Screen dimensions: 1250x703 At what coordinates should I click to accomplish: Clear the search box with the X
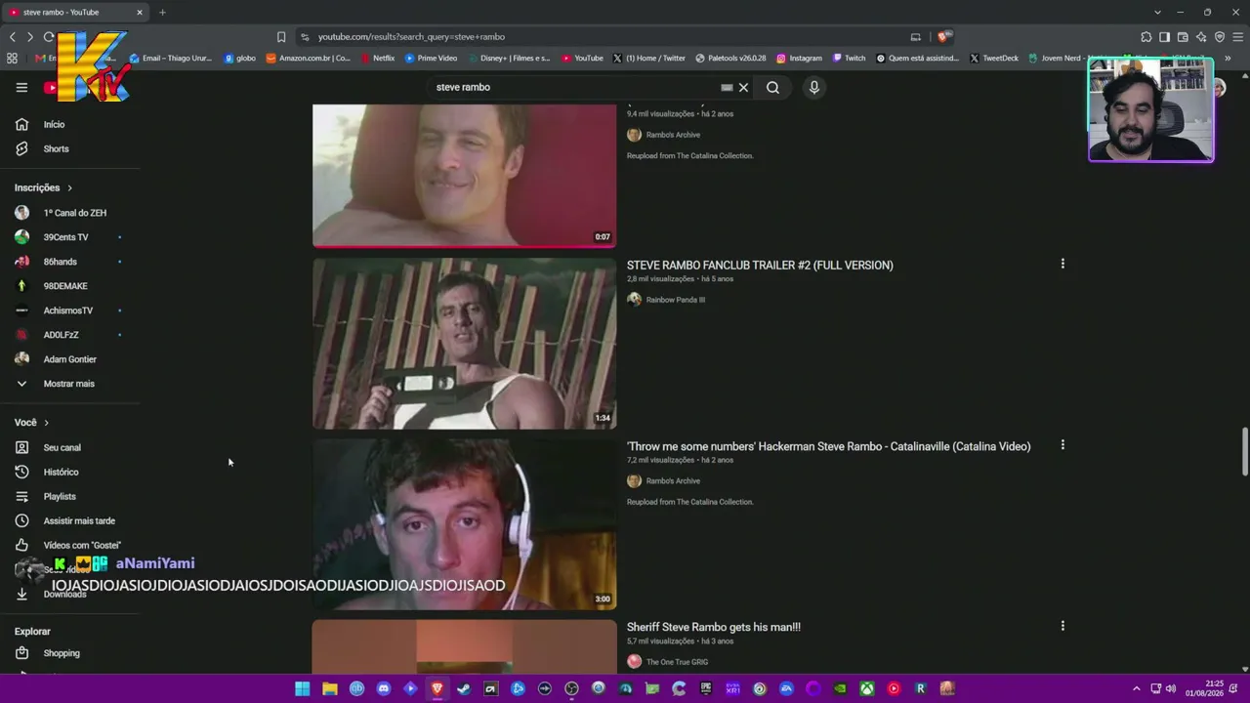pyautogui.click(x=743, y=87)
